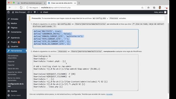Switch to WordPress Multisite para tab
The image size is (176, 99).
(31, 3)
